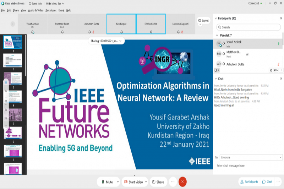Image resolution: width=284 pixels, height=189 pixels.
Task: Open the chat recipient 'Everyone' dropdown
Action: click(x=250, y=157)
